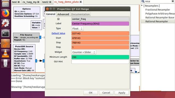This screenshot has width=175, height=98.
Task: Open the orange GNU Radio dock icon
Action: click(5, 44)
